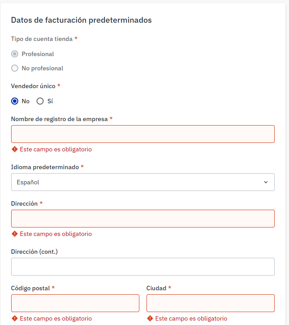This screenshot has height=325, width=289.
Task: Click into the Dirección input field
Action: pyautogui.click(x=143, y=219)
